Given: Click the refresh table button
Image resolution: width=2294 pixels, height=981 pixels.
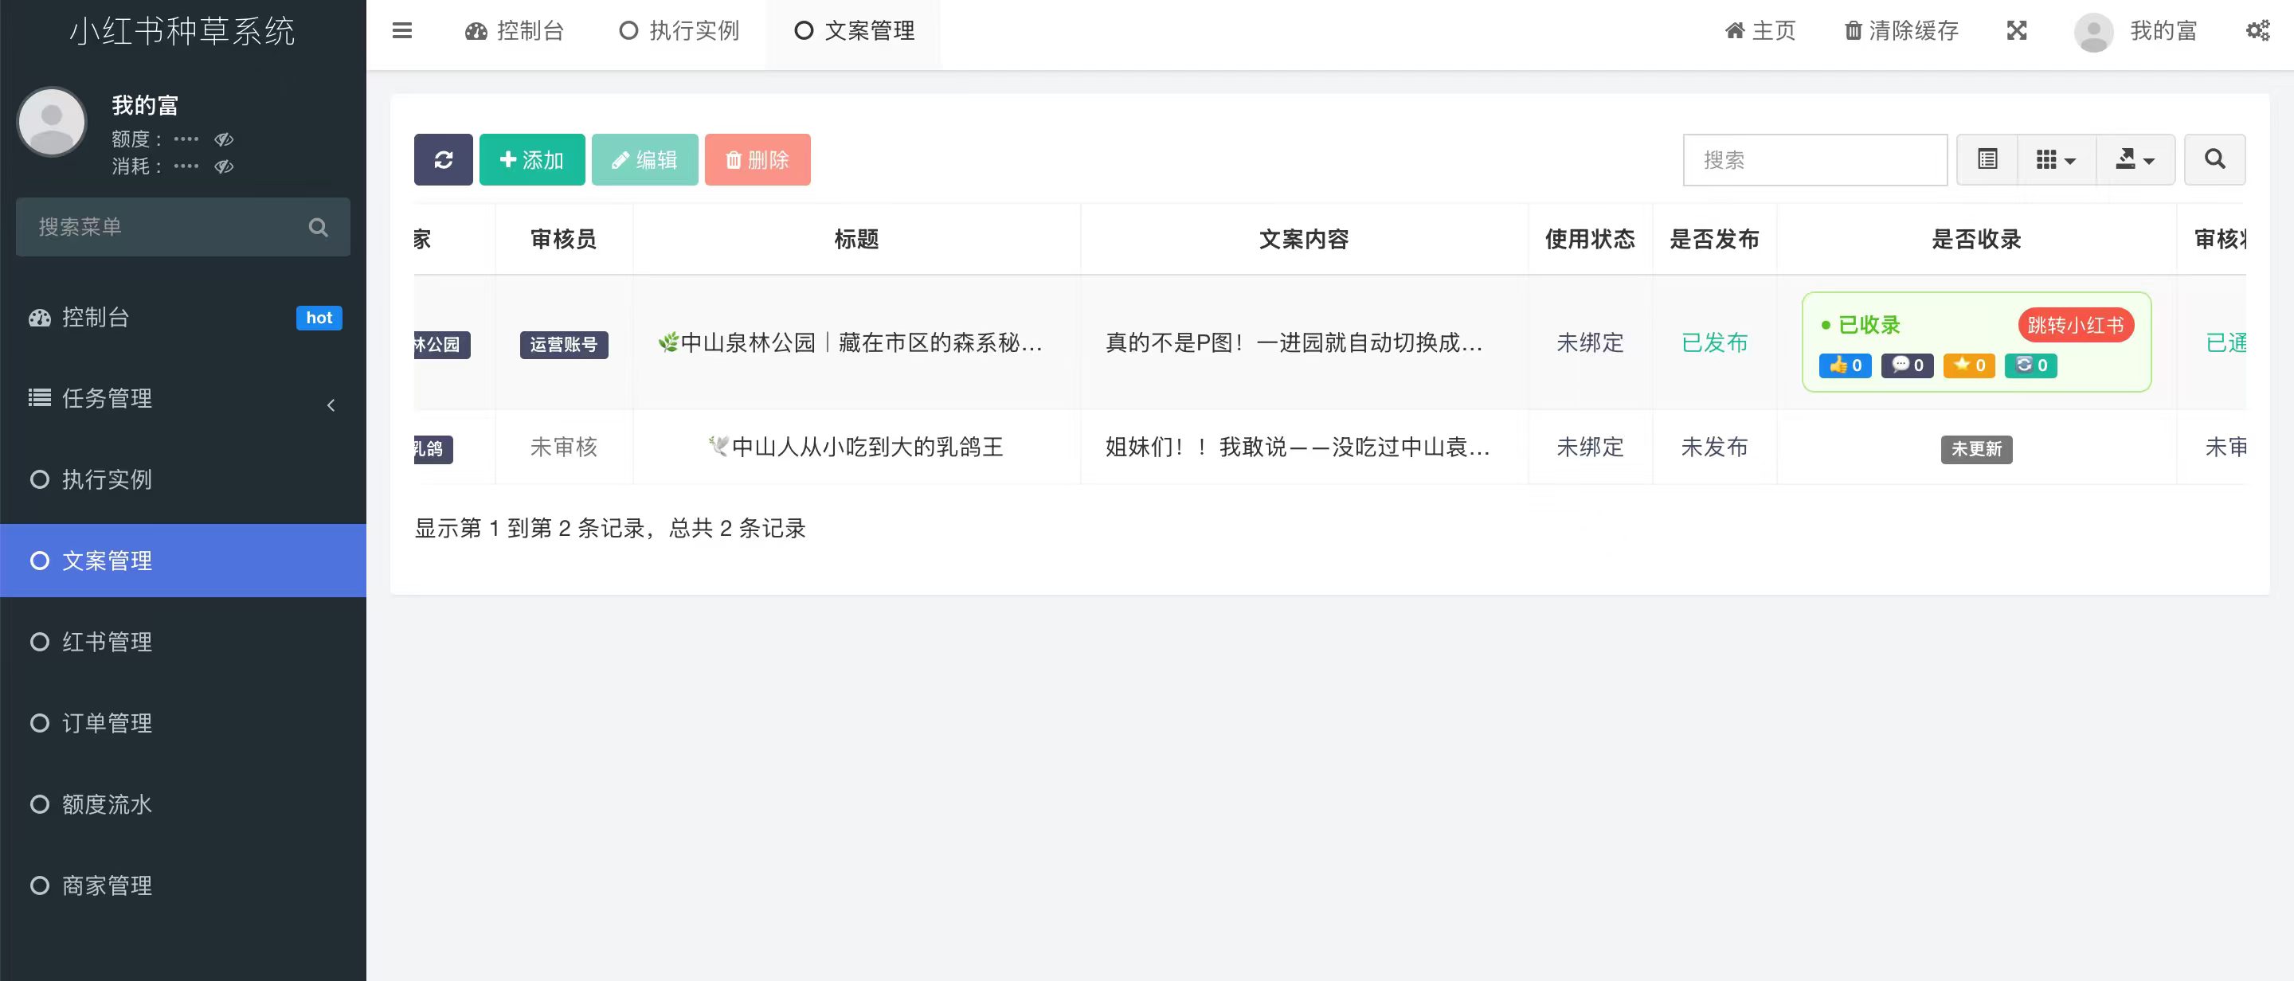Looking at the screenshot, I should (443, 159).
